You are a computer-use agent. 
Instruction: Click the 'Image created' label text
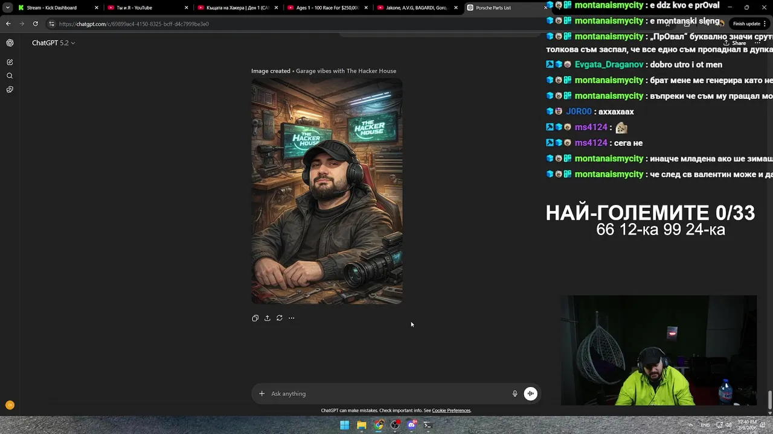(x=271, y=71)
